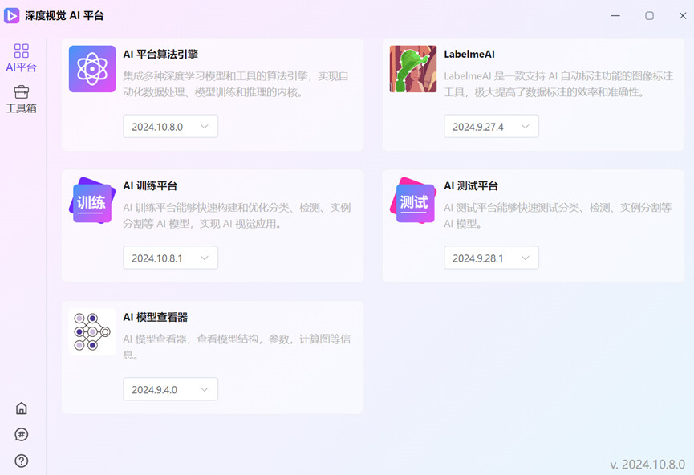694x475 pixels.
Task: Launch AI 训练平台 via 训练 icon
Action: point(92,201)
